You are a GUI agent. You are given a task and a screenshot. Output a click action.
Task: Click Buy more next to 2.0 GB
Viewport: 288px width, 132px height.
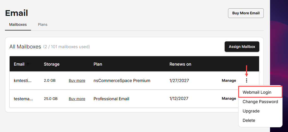(x=77, y=80)
